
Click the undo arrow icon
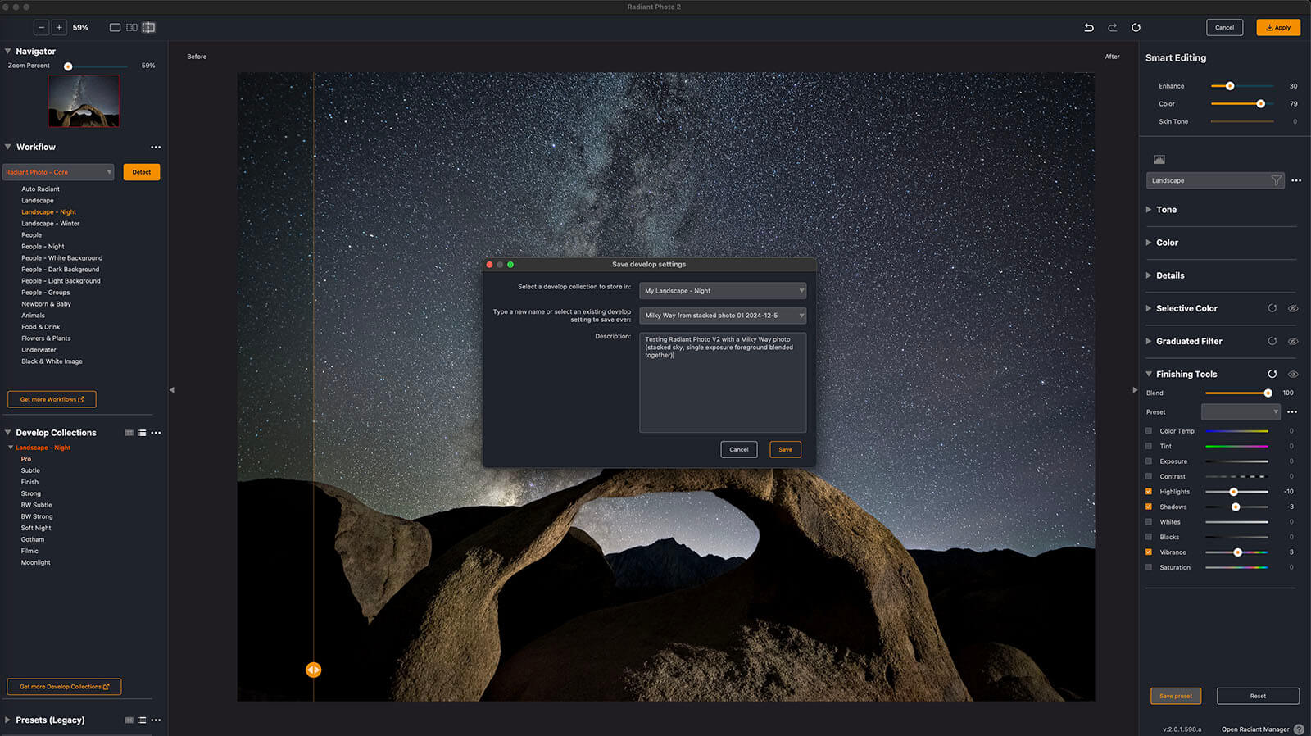coord(1089,28)
